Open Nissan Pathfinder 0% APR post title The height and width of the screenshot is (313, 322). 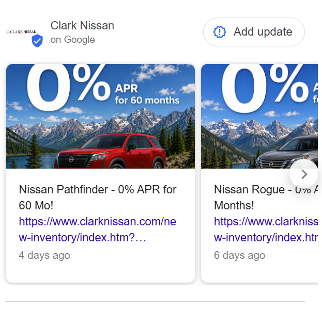click(x=98, y=197)
